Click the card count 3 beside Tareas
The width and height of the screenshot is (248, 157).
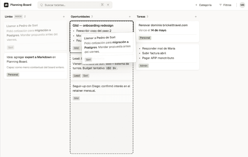coord(147,16)
